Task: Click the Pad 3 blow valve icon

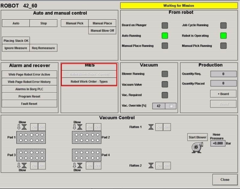Action: [24, 166]
